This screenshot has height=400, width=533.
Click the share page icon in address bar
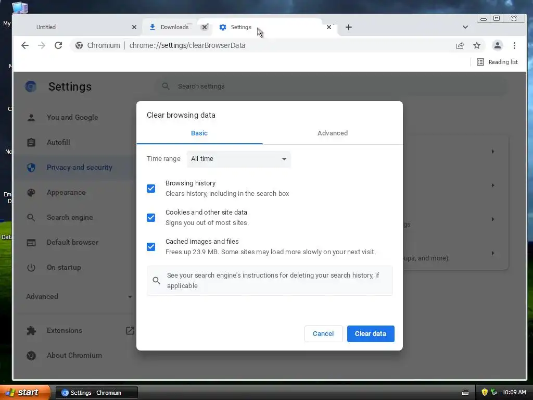pos(460,46)
